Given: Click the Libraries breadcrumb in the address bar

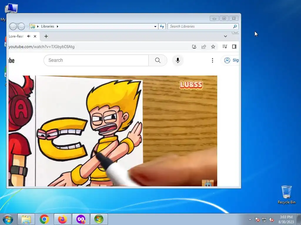Looking at the screenshot, I should coord(48,26).
